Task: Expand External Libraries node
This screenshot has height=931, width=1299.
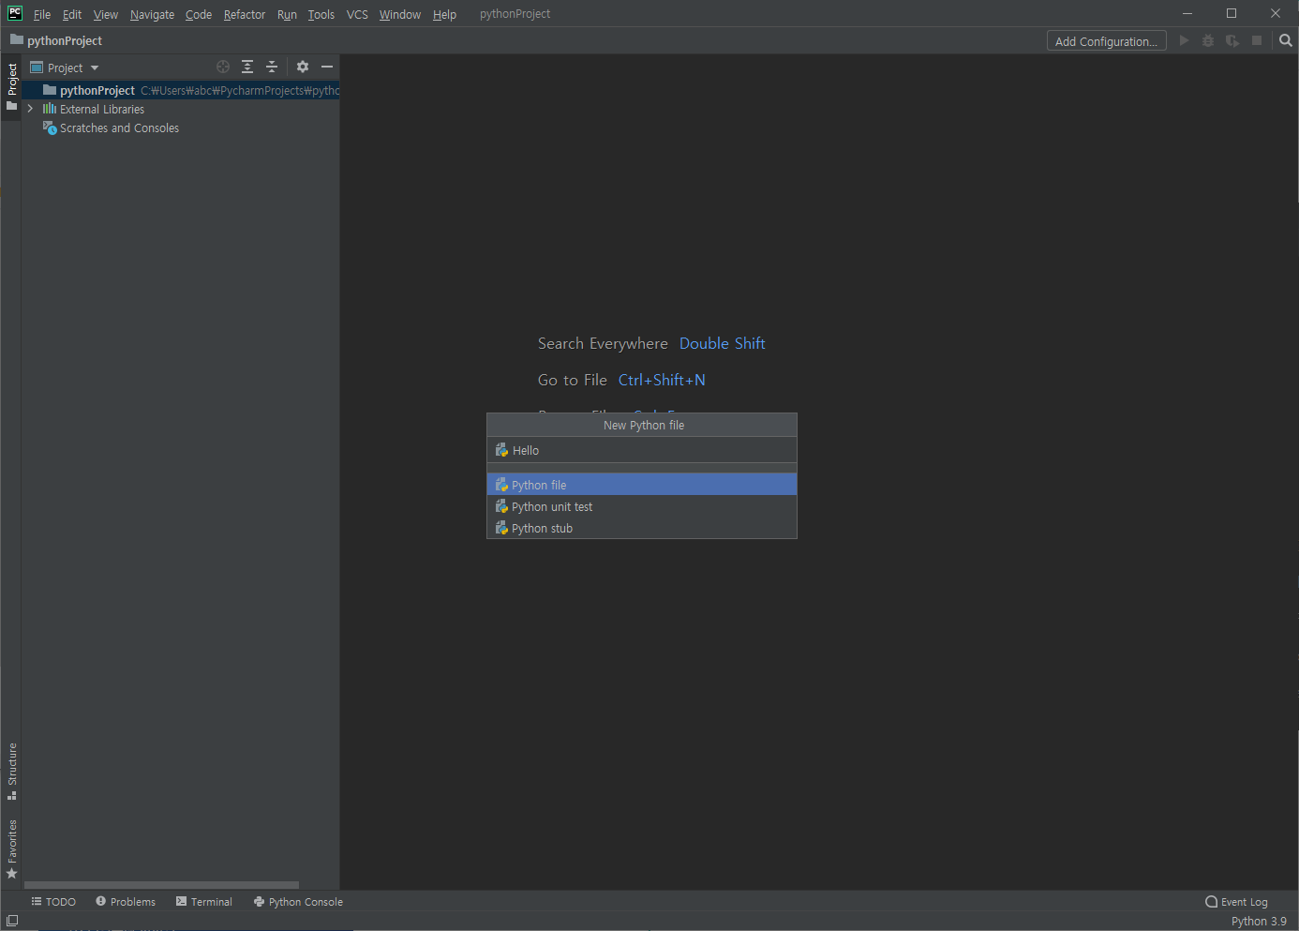Action: pos(31,109)
